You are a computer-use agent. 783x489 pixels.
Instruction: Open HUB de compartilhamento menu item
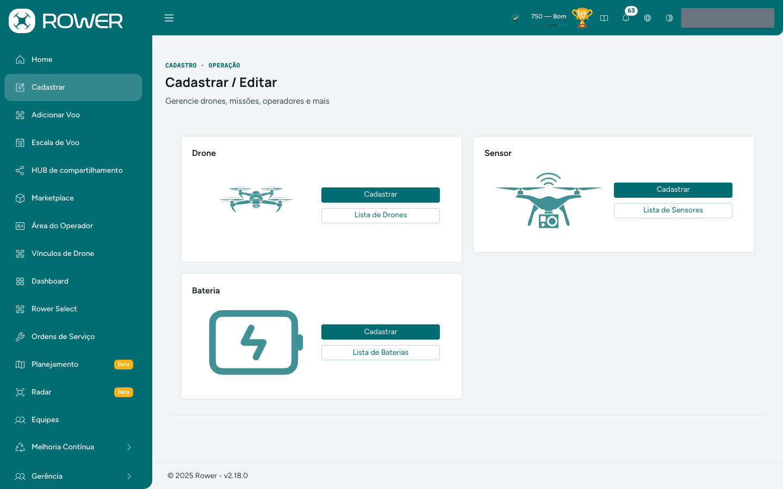click(73, 171)
